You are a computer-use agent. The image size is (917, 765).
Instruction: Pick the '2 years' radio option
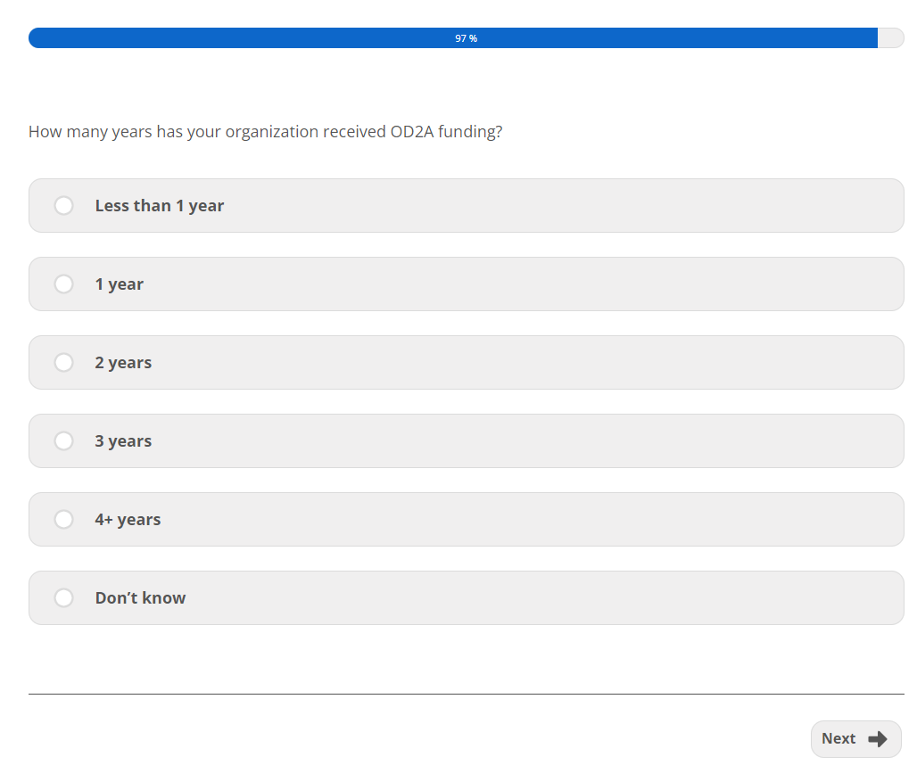(x=63, y=362)
